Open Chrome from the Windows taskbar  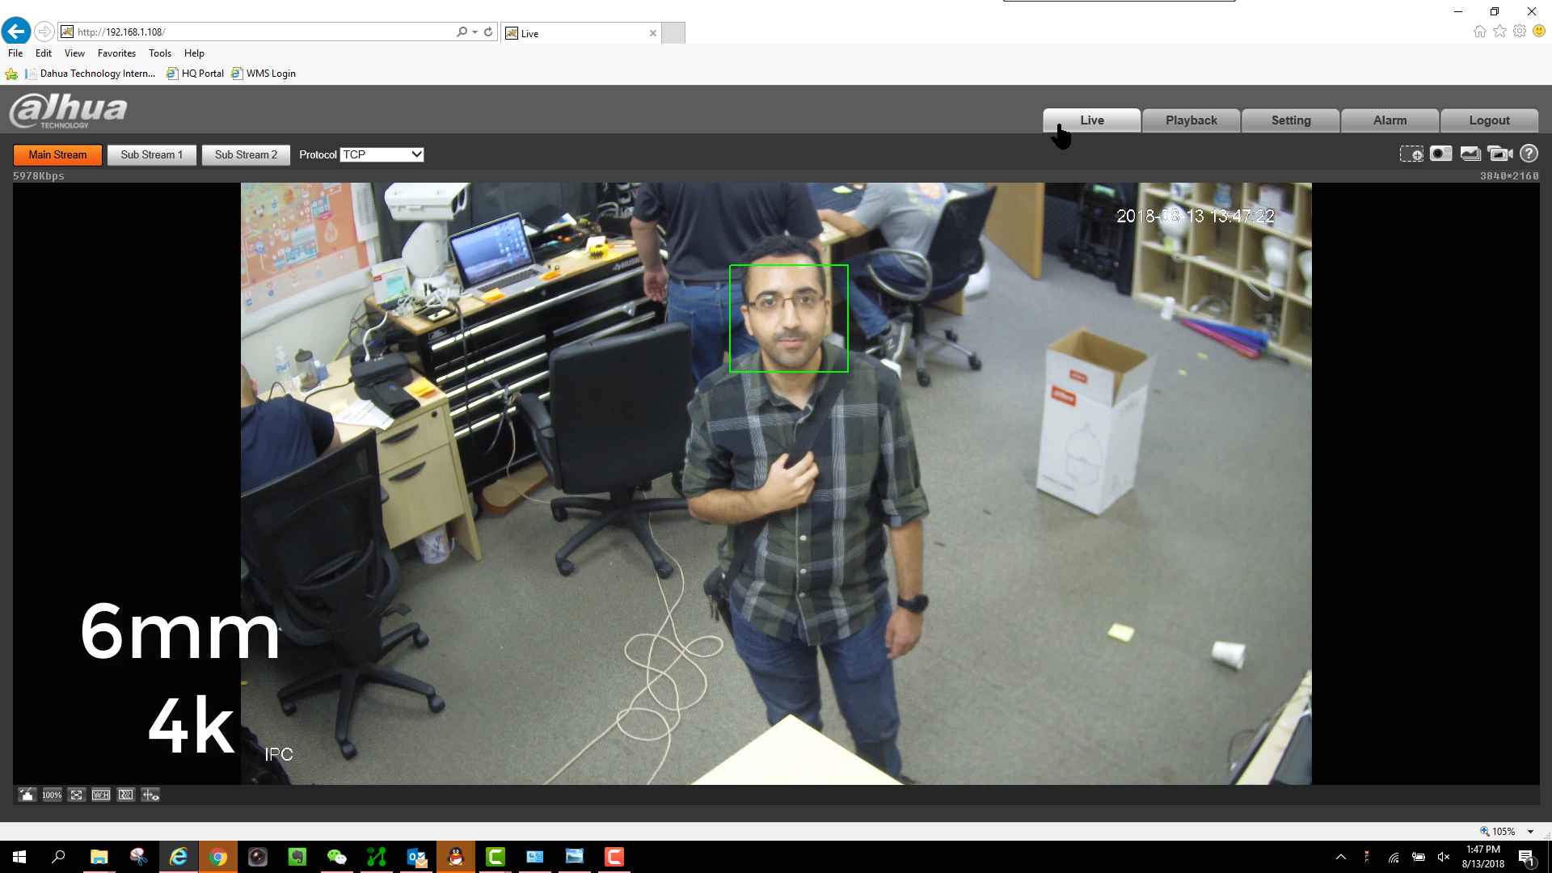tap(218, 857)
